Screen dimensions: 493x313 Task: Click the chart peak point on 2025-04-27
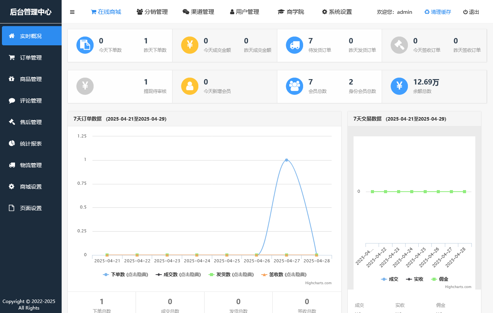[x=286, y=159]
